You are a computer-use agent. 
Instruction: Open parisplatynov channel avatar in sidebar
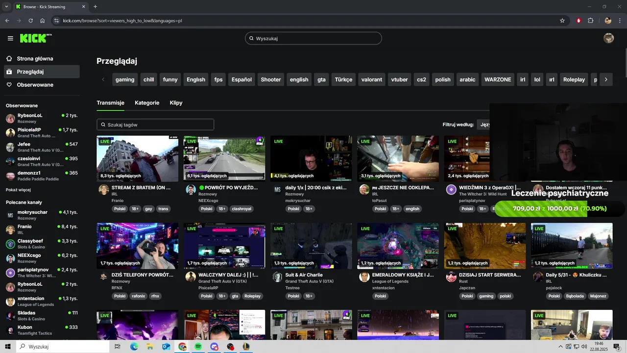click(x=10, y=273)
